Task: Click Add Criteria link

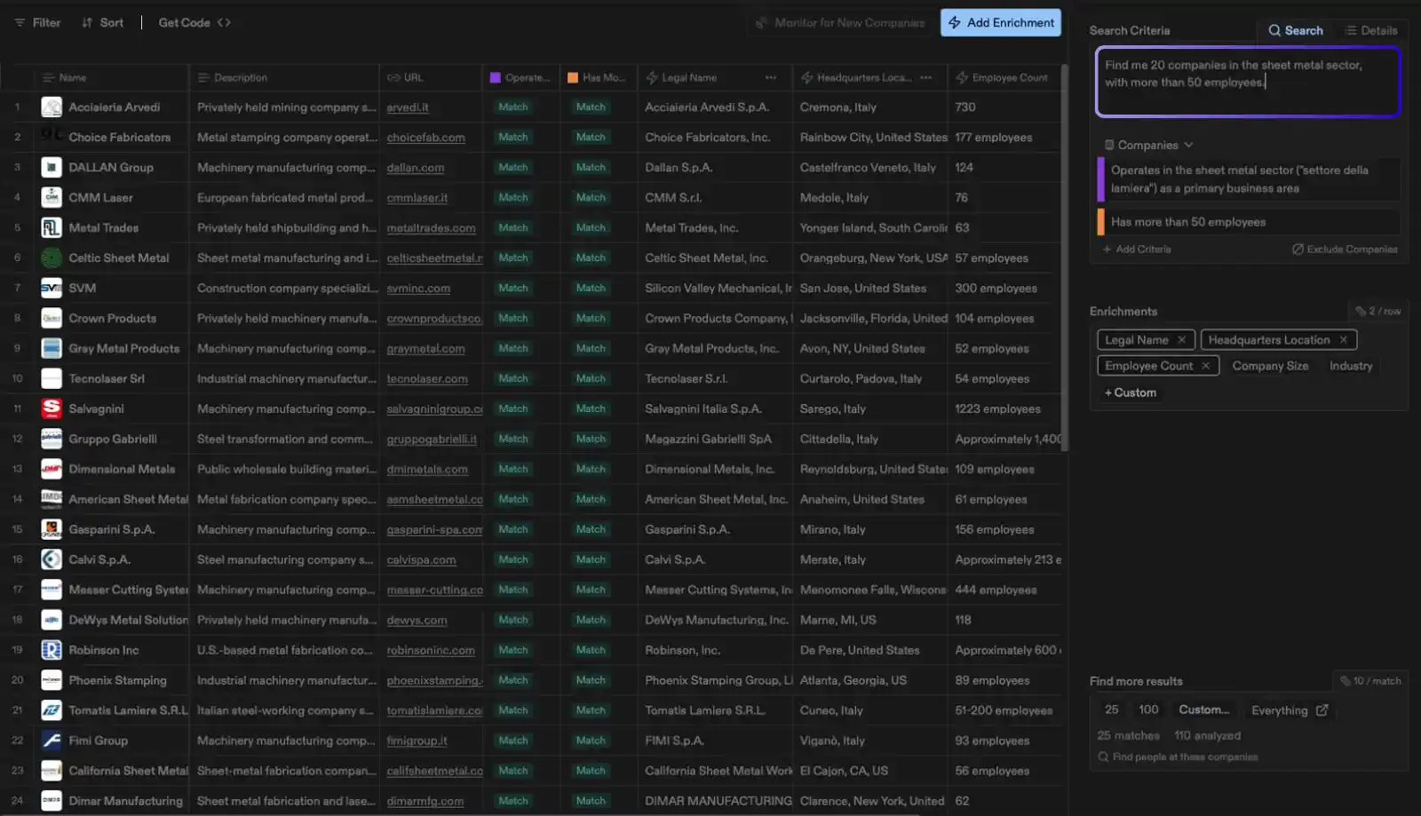Action: coord(1137,250)
